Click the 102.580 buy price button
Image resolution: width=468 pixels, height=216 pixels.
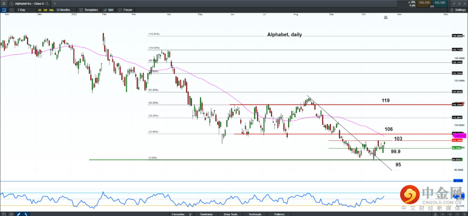coord(439,3)
